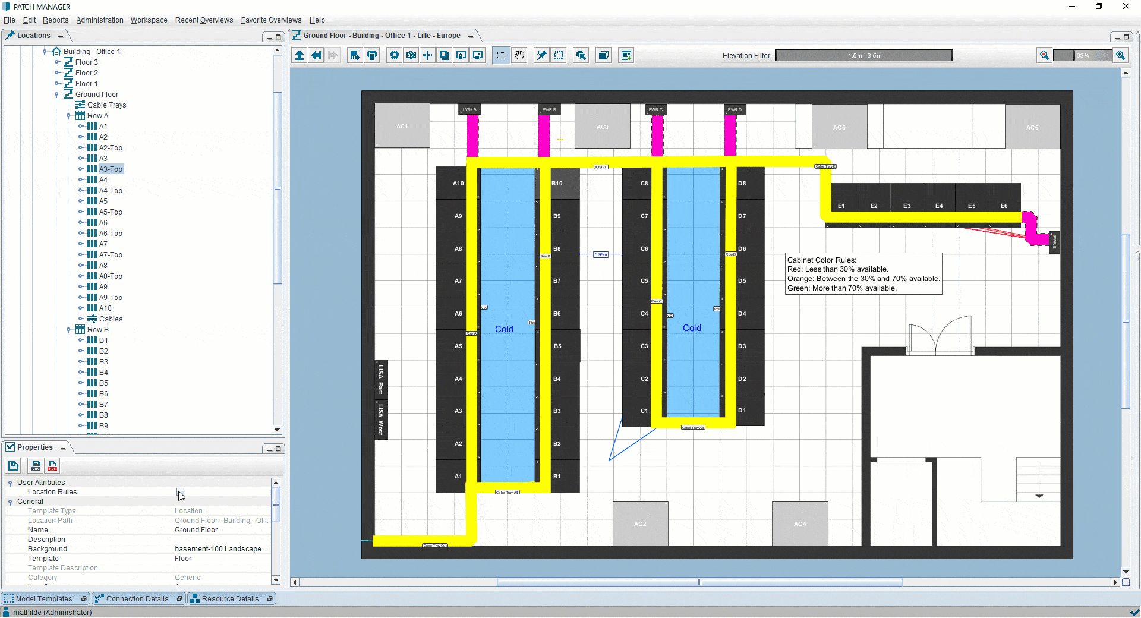Click air conditioner AC2 on floor plan
This screenshot has width=1141, height=618.
[640, 524]
